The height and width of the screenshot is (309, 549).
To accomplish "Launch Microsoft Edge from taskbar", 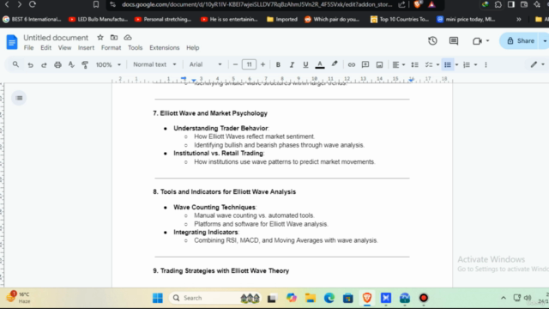I will tap(329, 298).
